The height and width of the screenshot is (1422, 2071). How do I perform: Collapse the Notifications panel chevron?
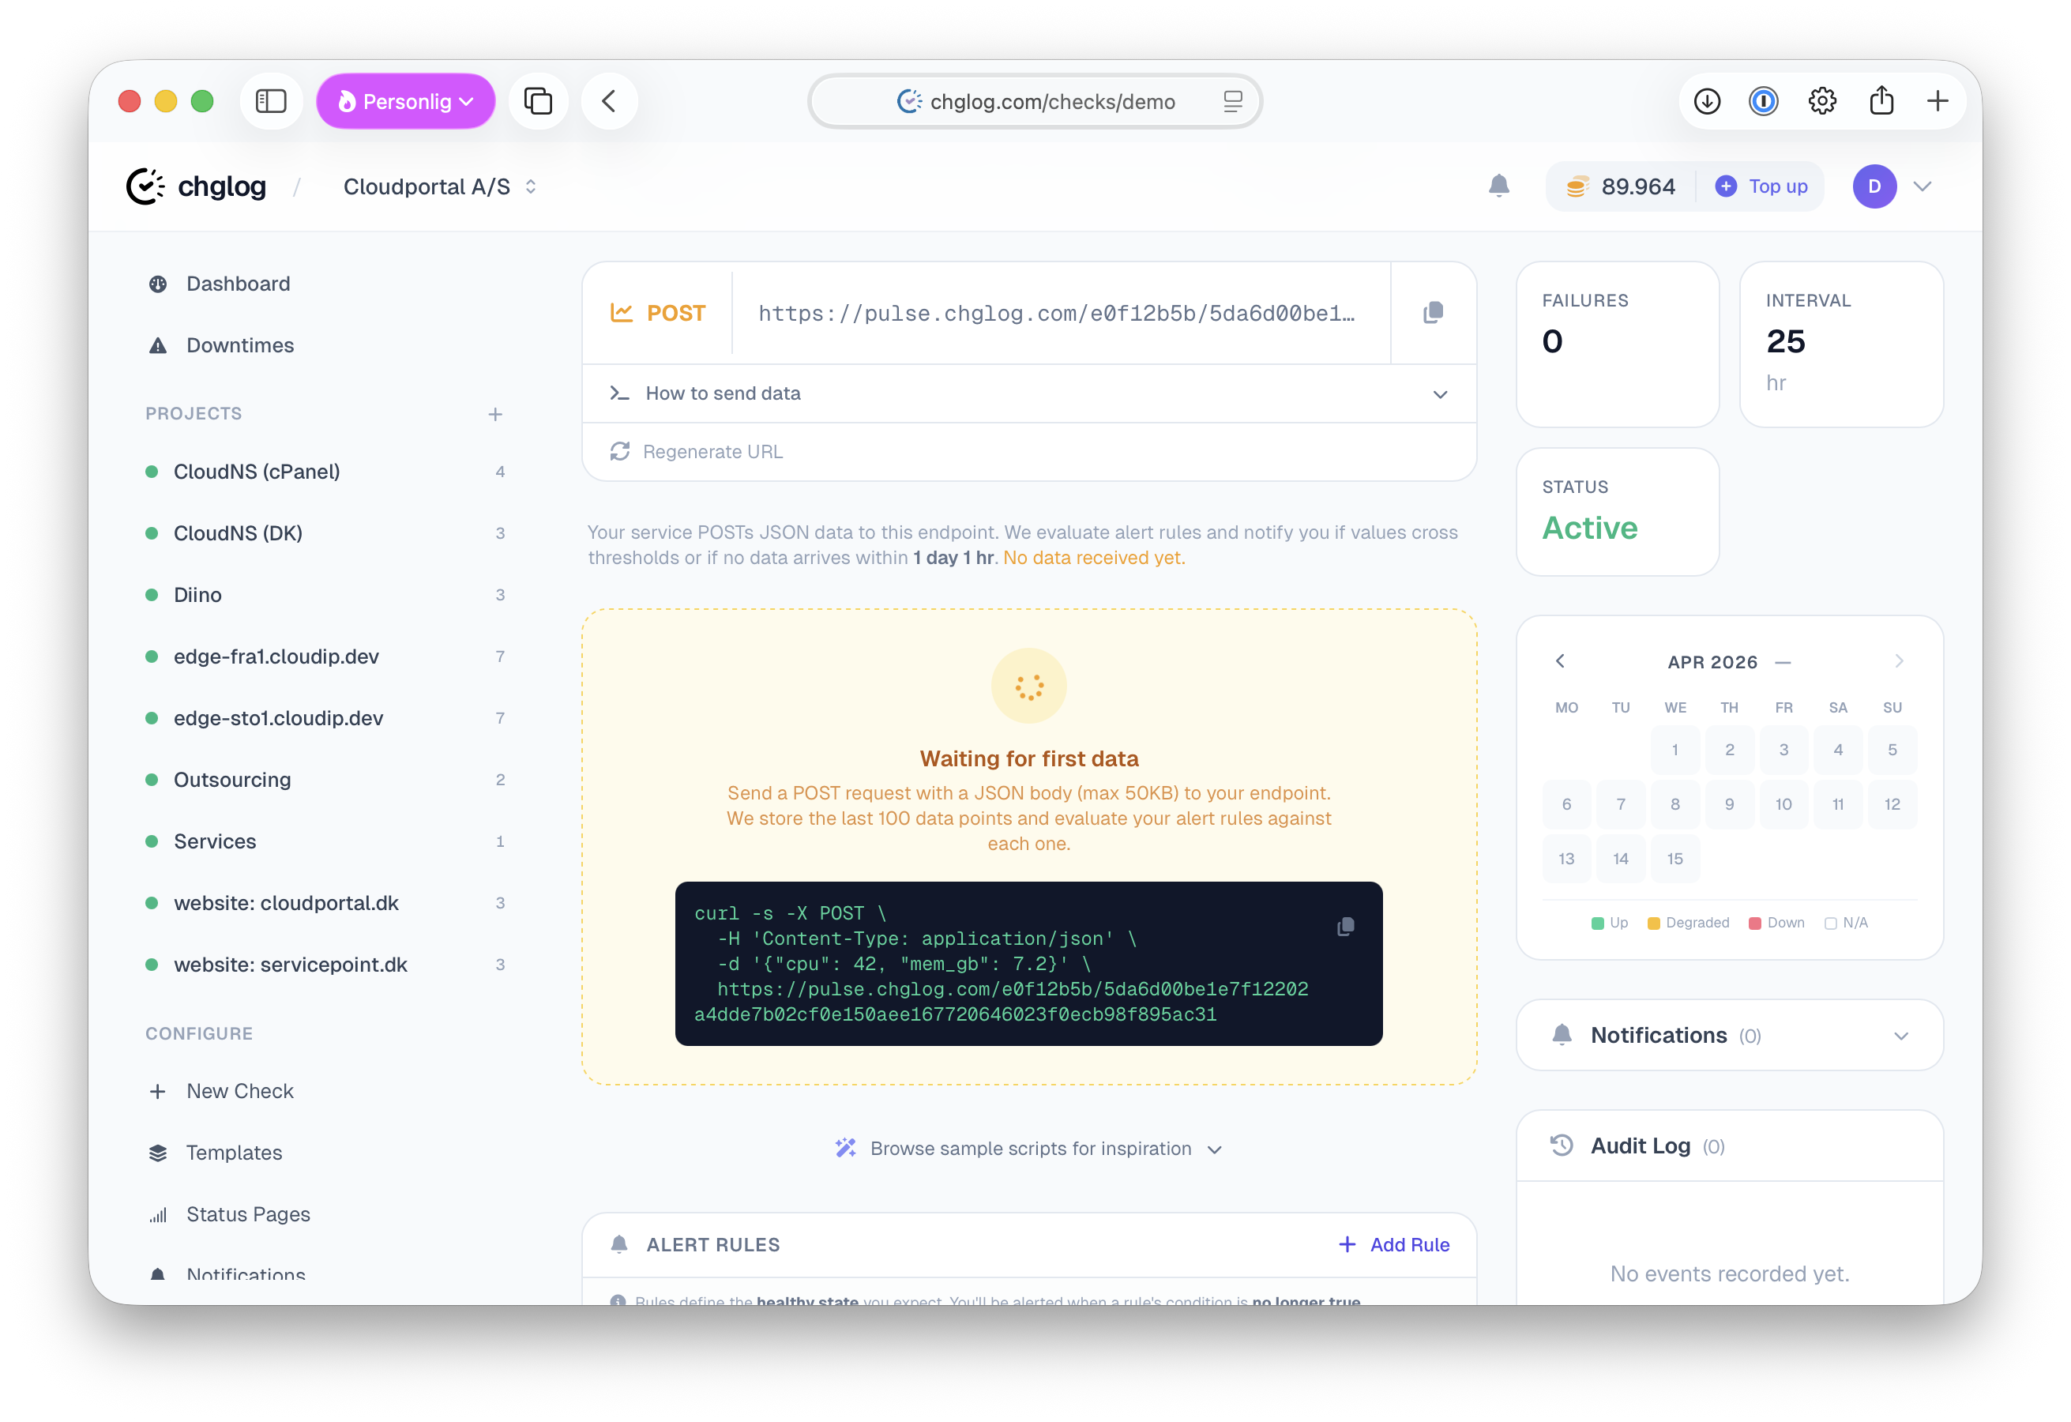(1902, 1035)
